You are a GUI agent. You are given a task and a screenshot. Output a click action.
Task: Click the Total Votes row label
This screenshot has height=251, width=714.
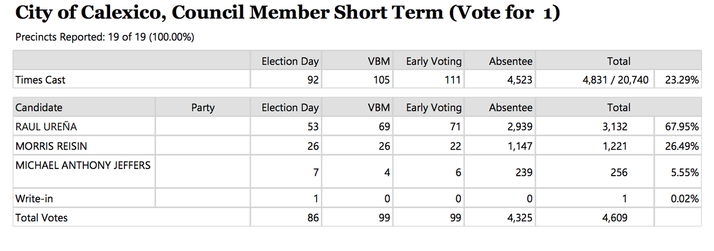pos(41,218)
